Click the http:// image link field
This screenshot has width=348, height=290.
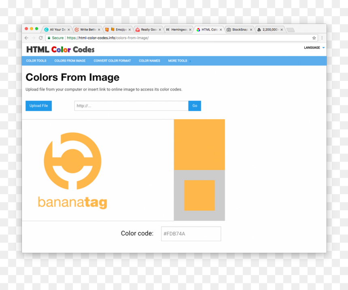click(132, 106)
